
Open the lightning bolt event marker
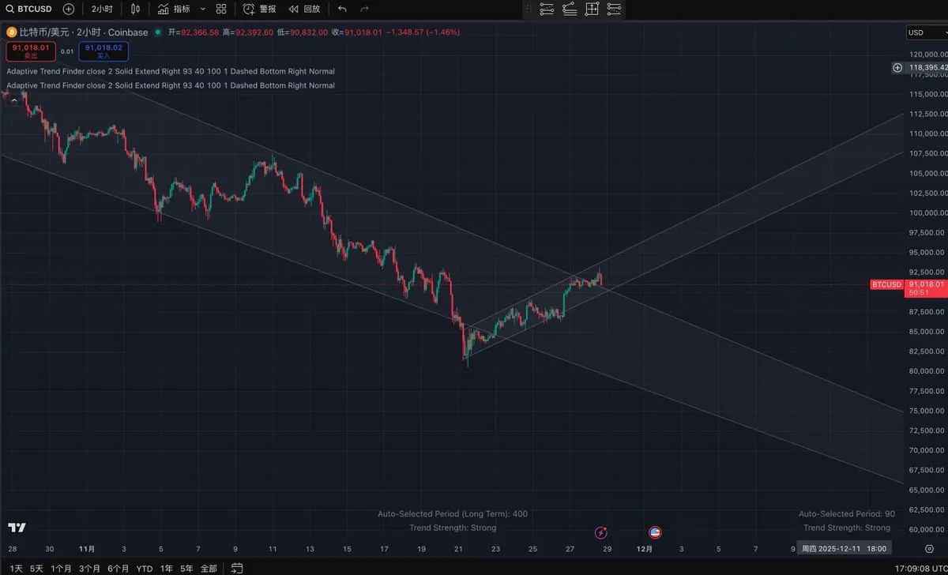tap(602, 532)
